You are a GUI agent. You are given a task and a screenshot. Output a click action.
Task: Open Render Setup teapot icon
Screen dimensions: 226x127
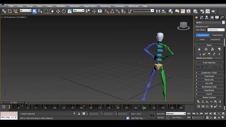tap(202, 11)
